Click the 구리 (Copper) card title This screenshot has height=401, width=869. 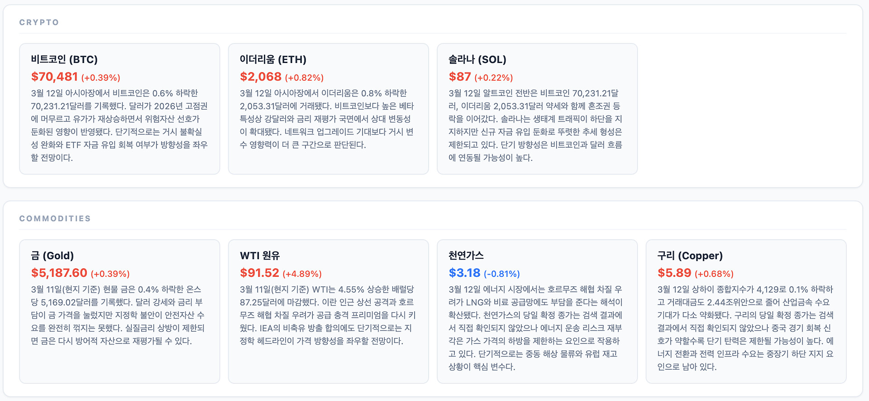pos(690,256)
